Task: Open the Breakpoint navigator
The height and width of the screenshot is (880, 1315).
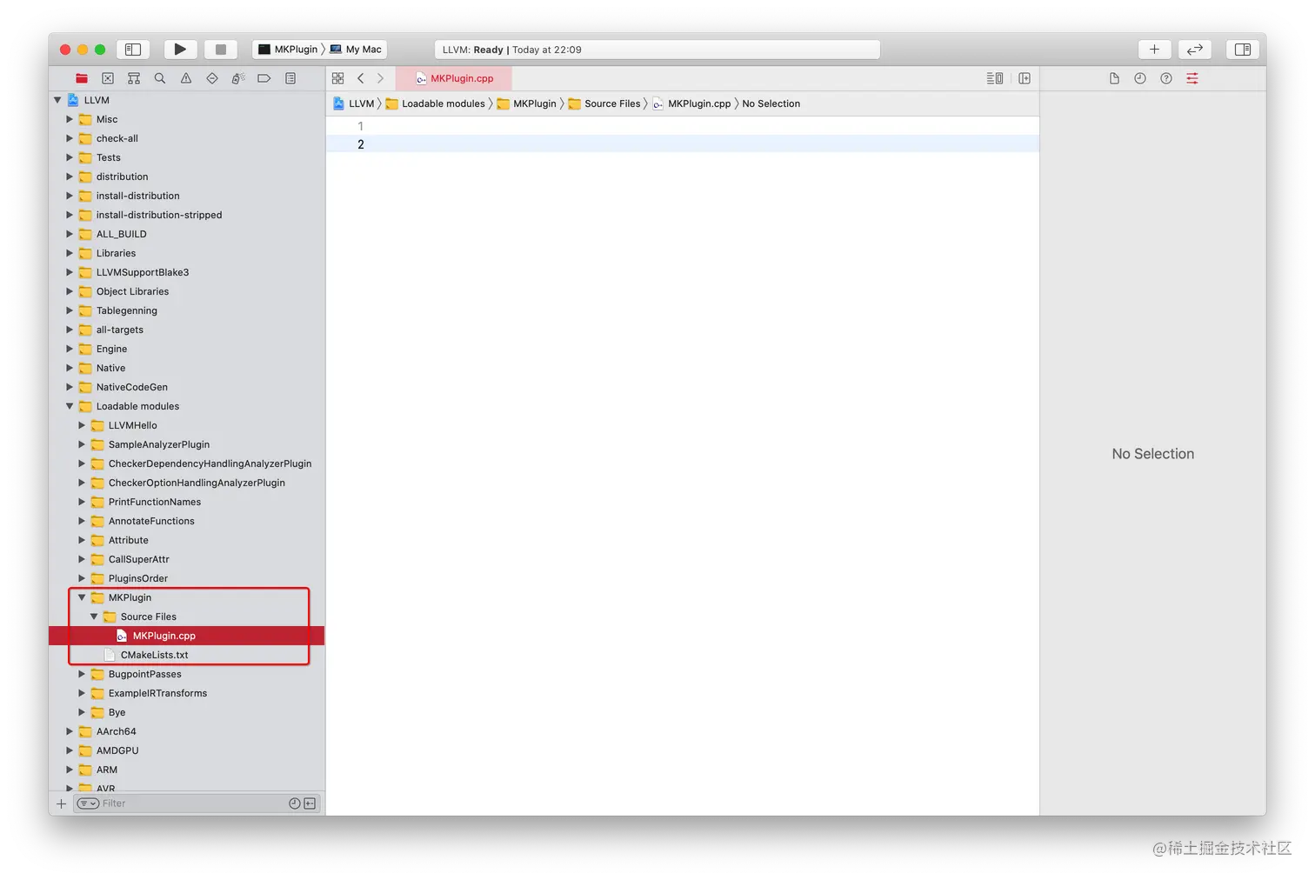Action: pyautogui.click(x=264, y=78)
